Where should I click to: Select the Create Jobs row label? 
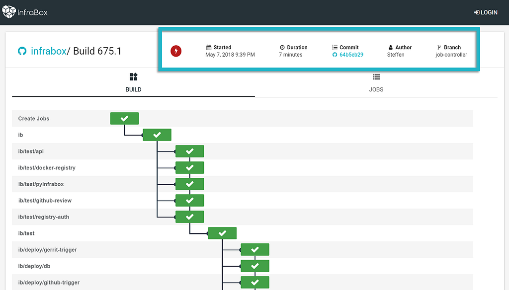34,118
